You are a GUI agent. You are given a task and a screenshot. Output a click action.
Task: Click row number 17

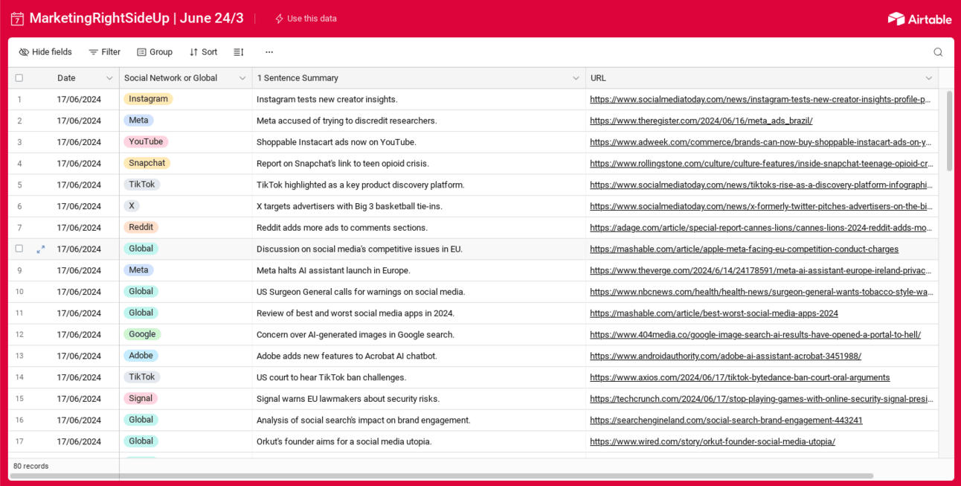(19, 442)
